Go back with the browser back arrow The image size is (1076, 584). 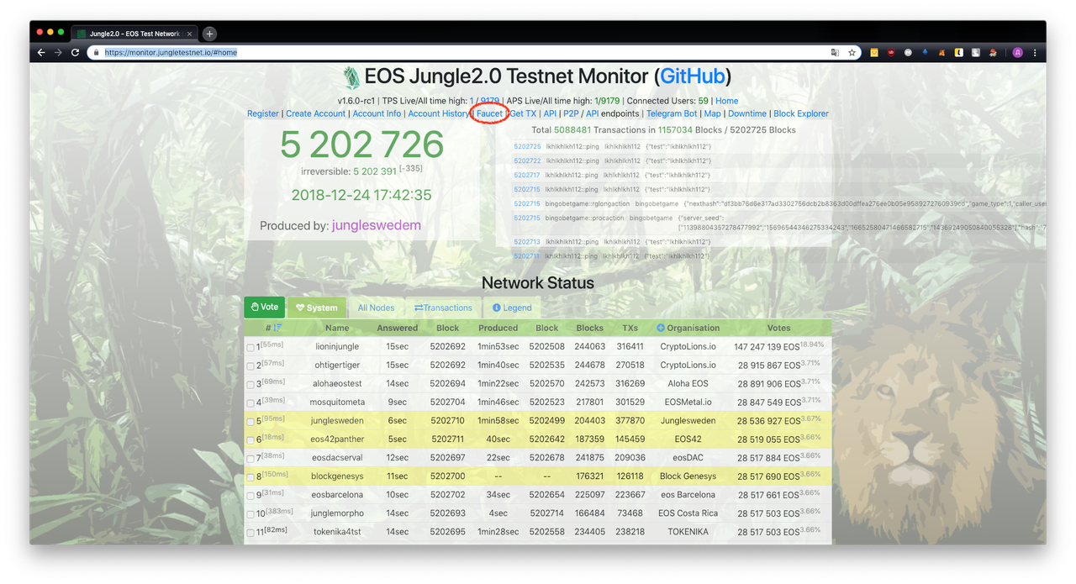pyautogui.click(x=40, y=52)
